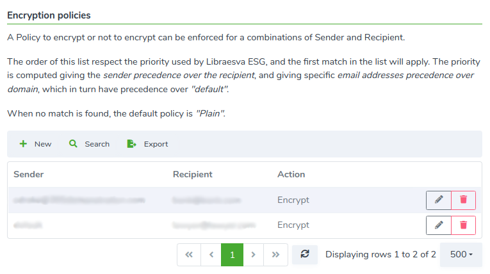Select the first row's Encrypt action cell

[293, 200]
